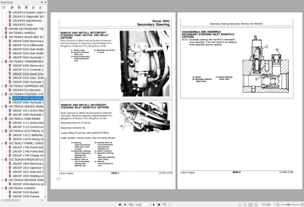
Task: Open GROUP 0350-Gear, Shafts bookmark
Action: pos(28,78)
